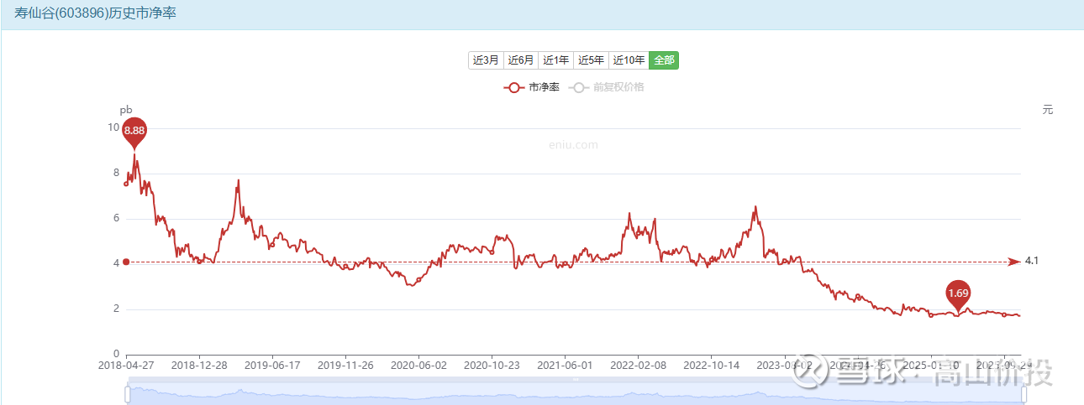
Task: Click the 2022-02-08 x-axis date label
Action: coord(638,366)
